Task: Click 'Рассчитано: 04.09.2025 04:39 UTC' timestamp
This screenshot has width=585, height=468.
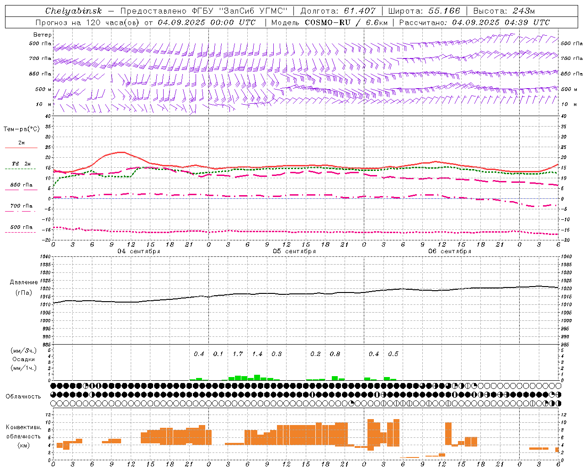Action: pyautogui.click(x=474, y=22)
